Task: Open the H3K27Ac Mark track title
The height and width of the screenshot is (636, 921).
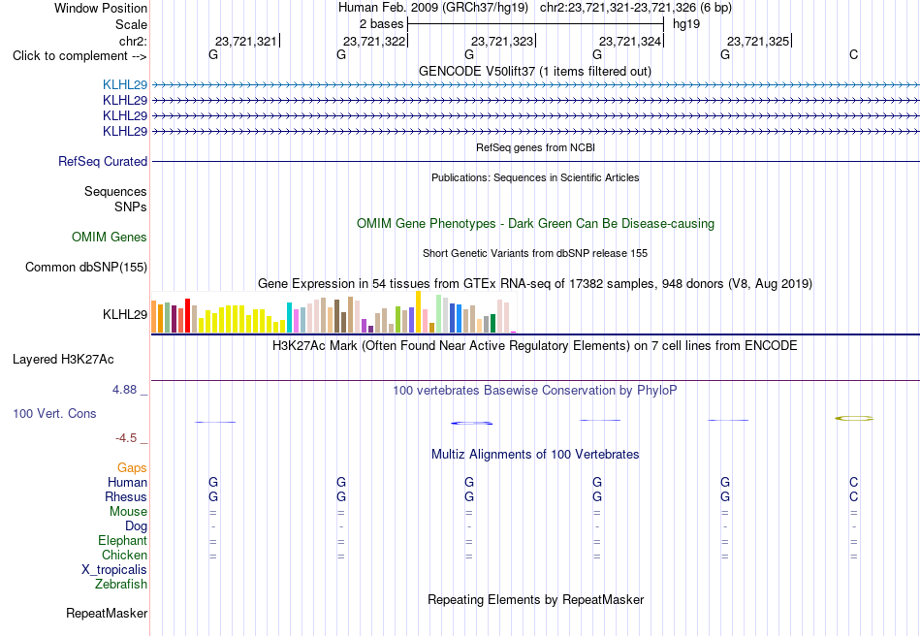Action: click(534, 345)
